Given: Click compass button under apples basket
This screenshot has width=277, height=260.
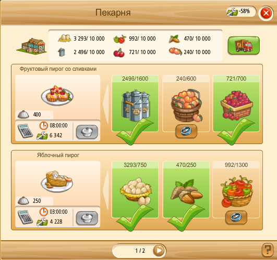Looking at the screenshot, I should coord(236,217).
